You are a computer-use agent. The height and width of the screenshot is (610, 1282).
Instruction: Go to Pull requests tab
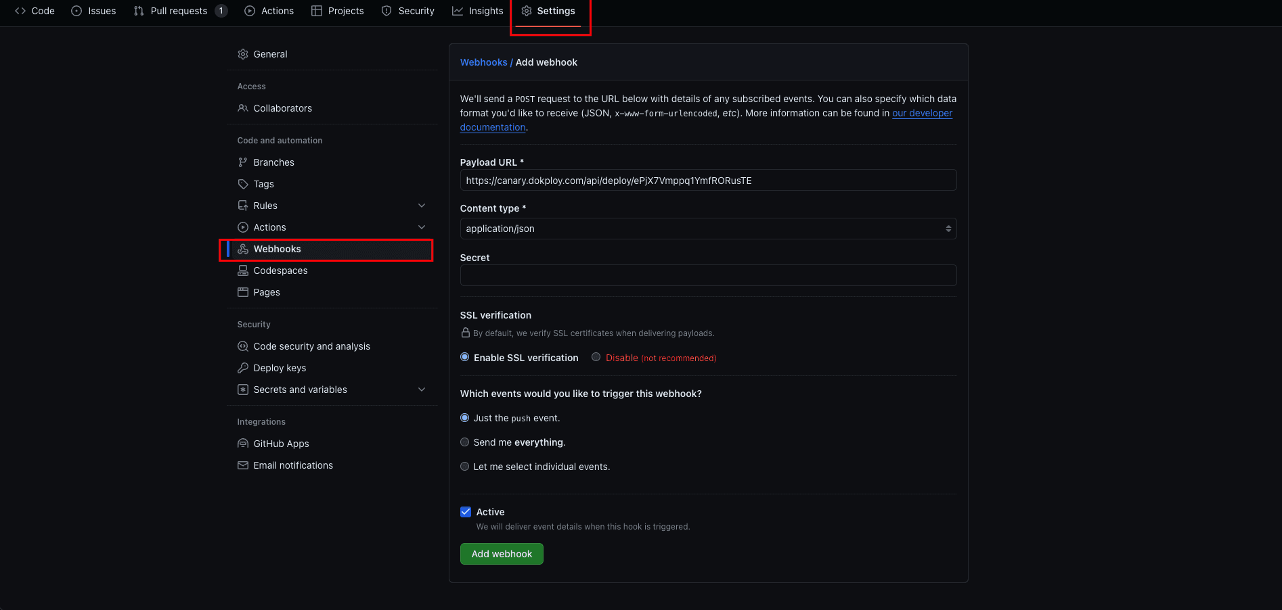(180, 11)
